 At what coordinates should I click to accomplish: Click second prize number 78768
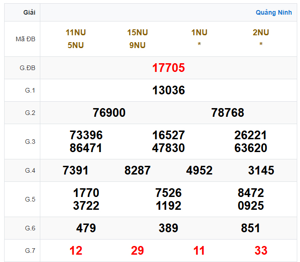point(228,113)
